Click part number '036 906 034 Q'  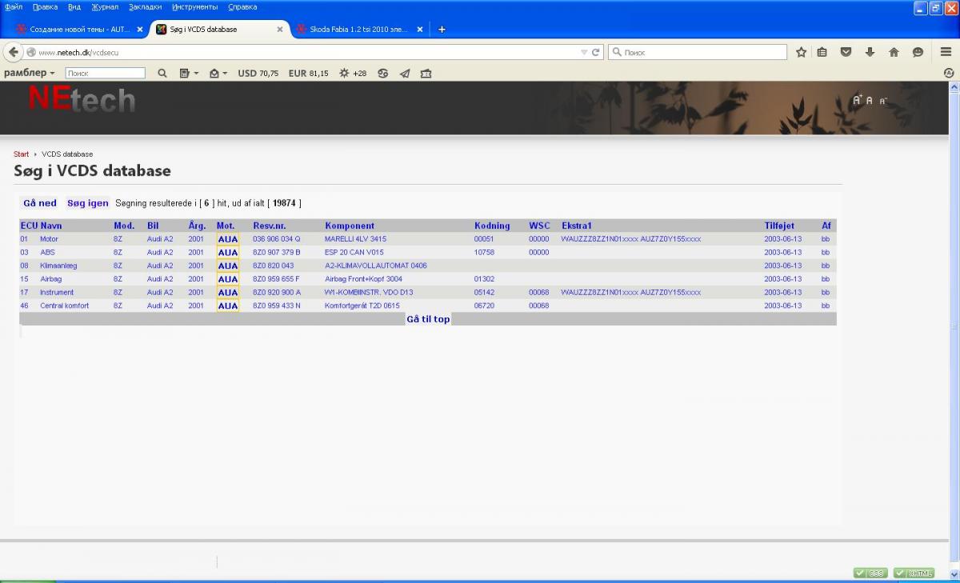click(x=277, y=239)
